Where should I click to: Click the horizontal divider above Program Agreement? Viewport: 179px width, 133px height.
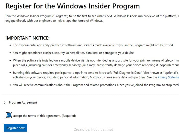click(x=90, y=95)
